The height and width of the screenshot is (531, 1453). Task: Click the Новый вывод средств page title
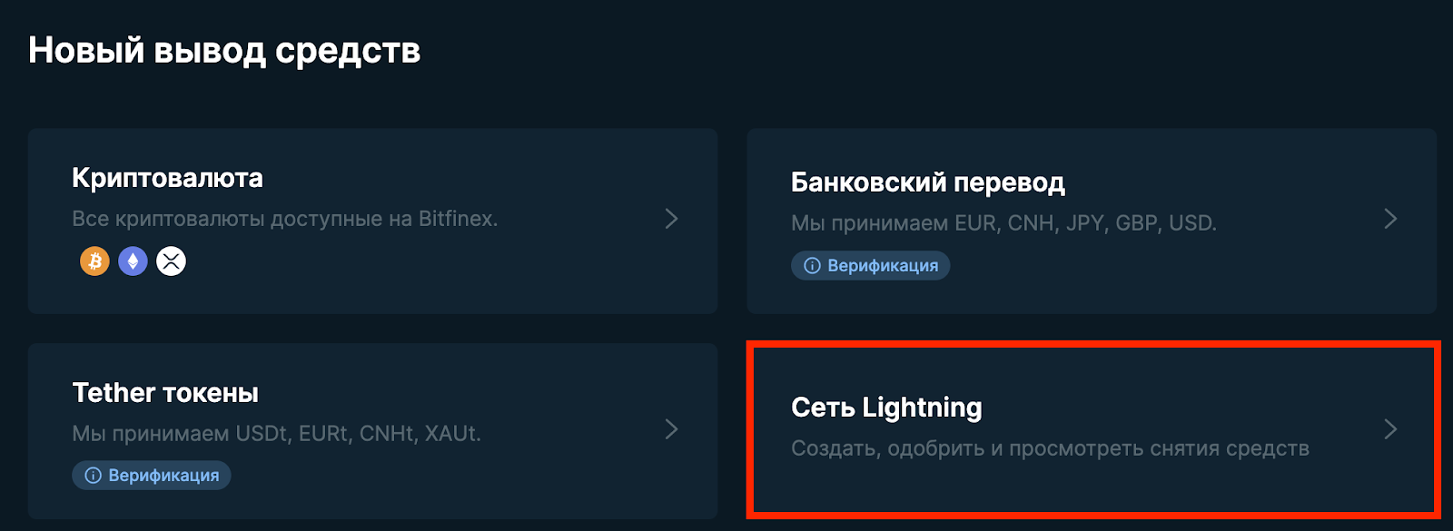[x=224, y=51]
